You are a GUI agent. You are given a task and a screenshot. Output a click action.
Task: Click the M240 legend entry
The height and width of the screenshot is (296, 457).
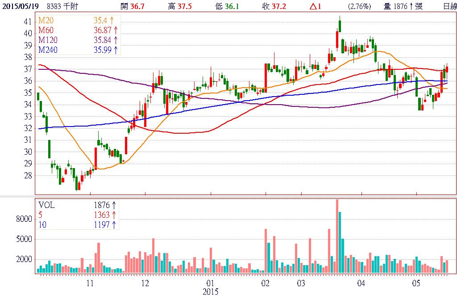coord(47,50)
